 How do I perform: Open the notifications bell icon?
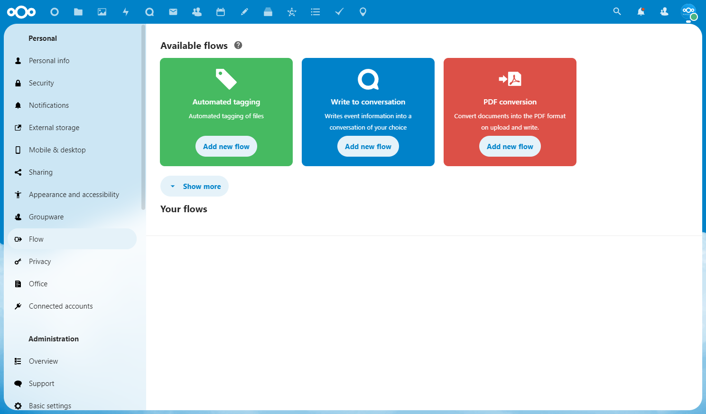click(x=641, y=11)
